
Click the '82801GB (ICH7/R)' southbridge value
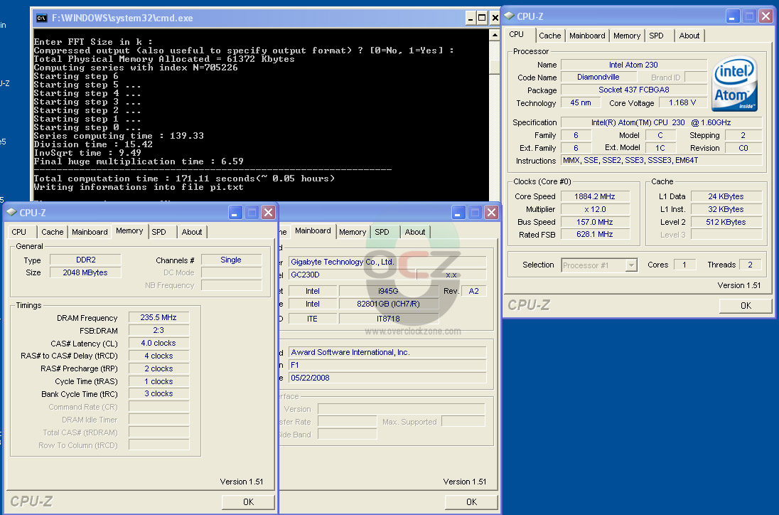(x=389, y=304)
